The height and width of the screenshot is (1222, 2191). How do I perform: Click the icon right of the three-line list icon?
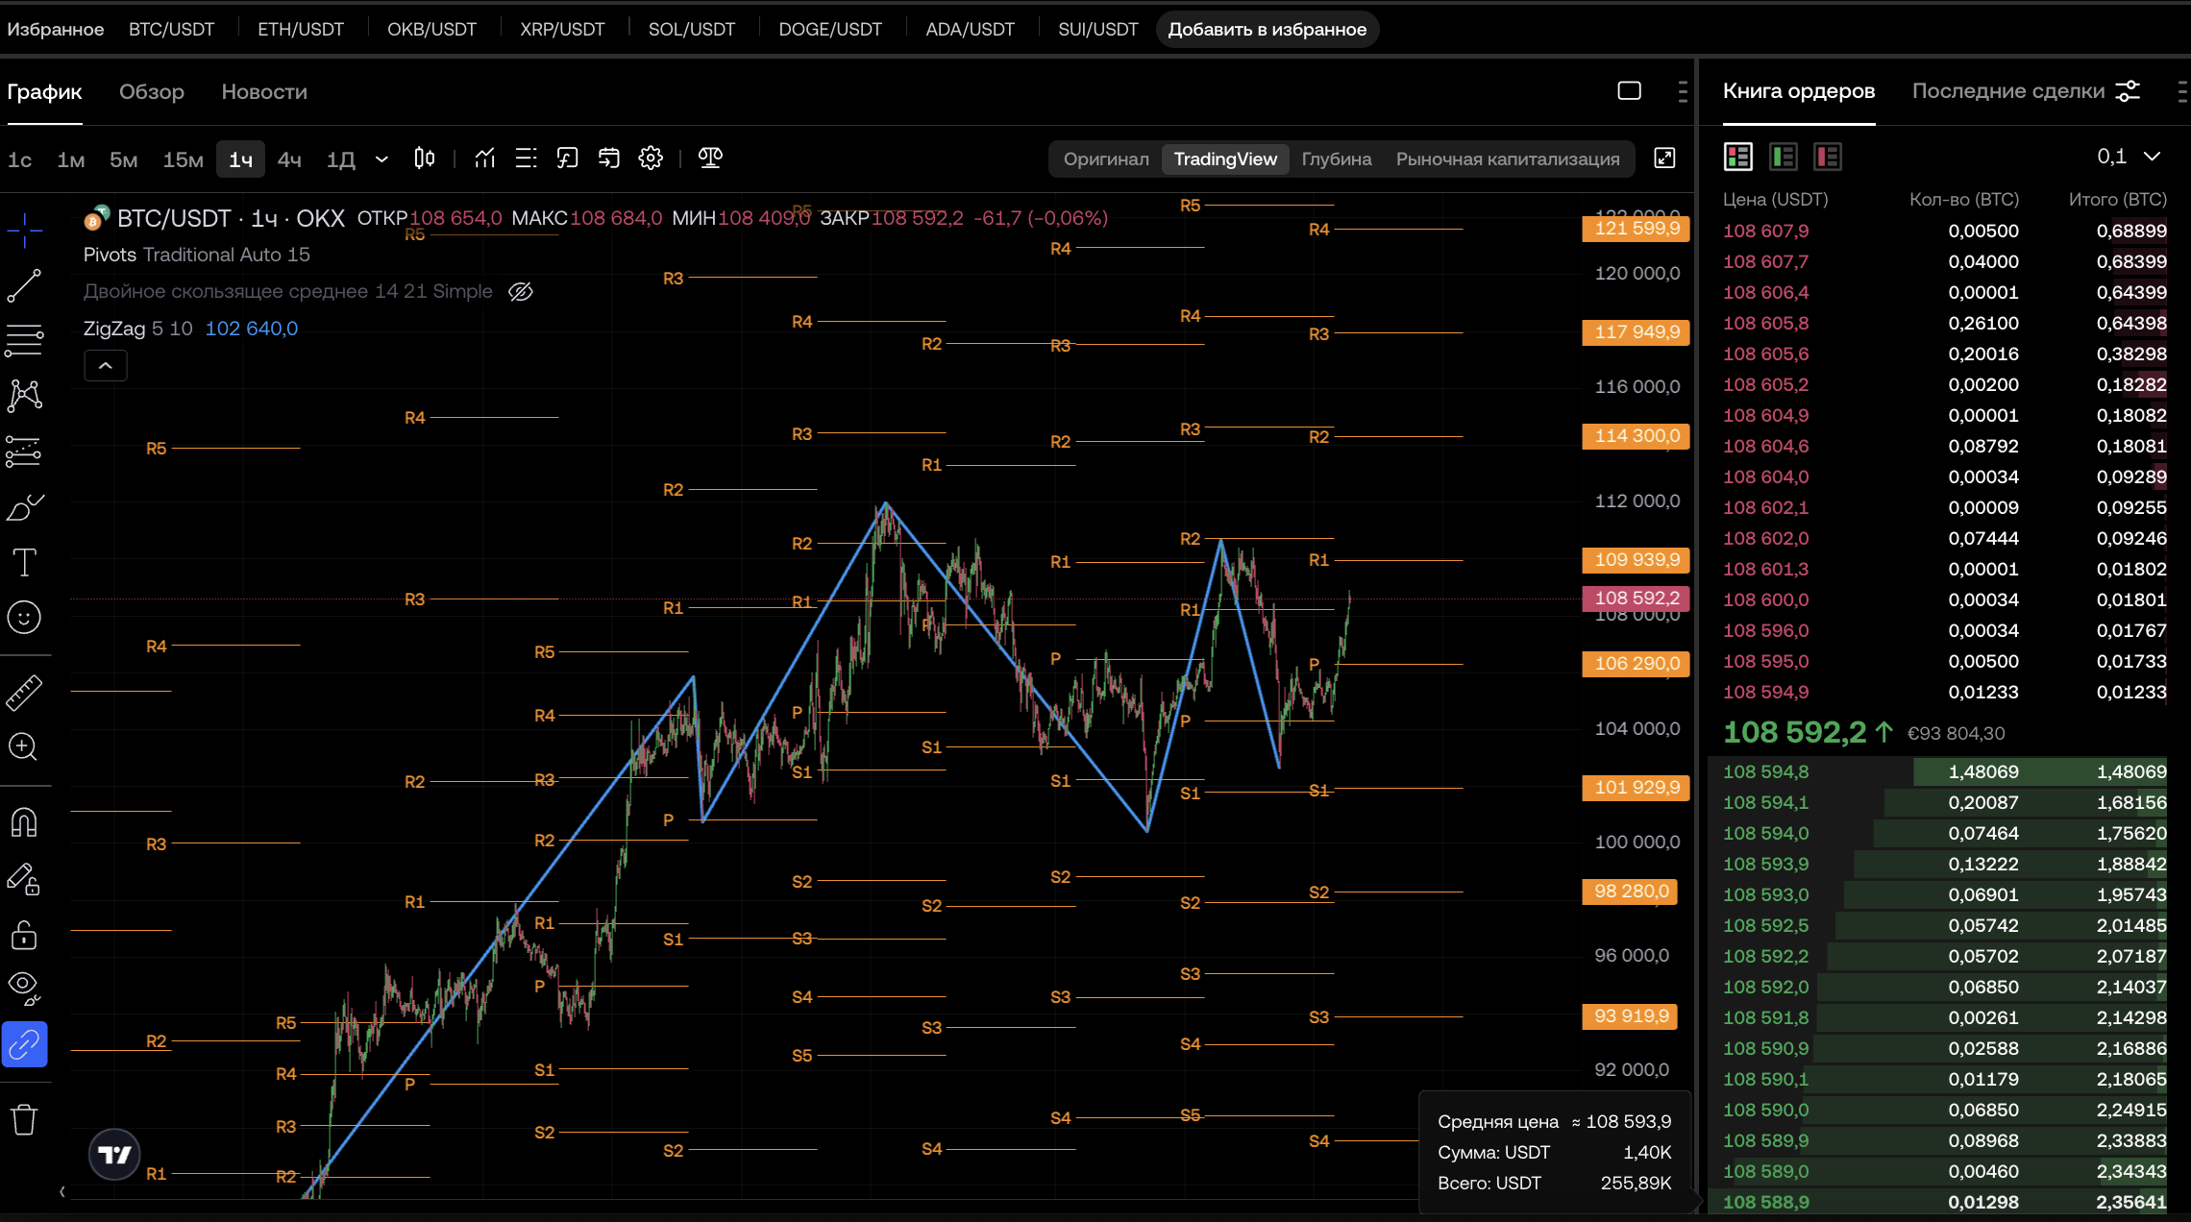click(x=567, y=158)
